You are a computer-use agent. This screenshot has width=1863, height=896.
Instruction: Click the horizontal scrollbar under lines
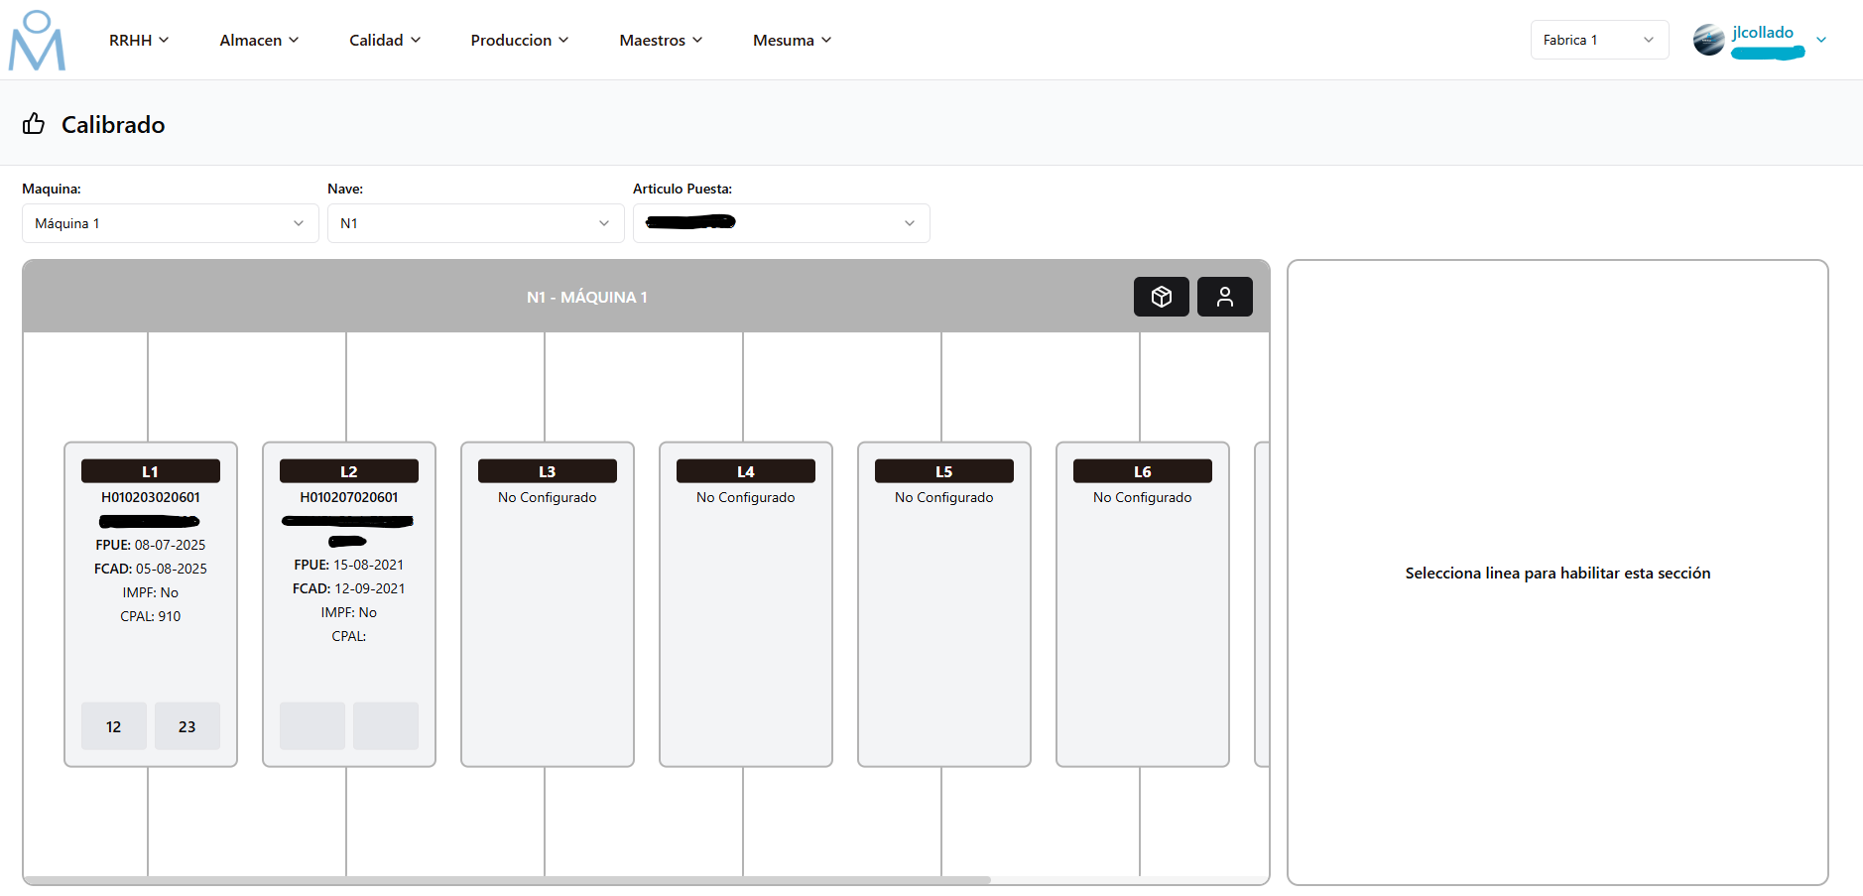506,880
